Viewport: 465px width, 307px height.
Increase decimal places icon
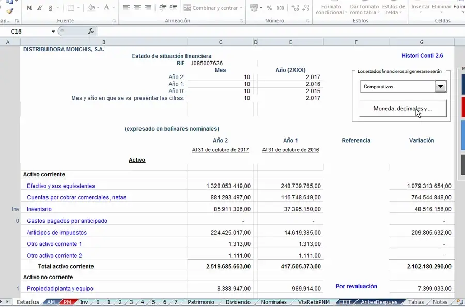coord(295,8)
